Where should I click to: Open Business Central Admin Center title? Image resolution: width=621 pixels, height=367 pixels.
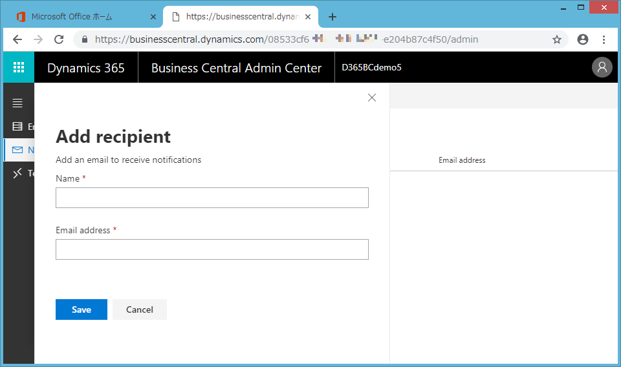[237, 68]
